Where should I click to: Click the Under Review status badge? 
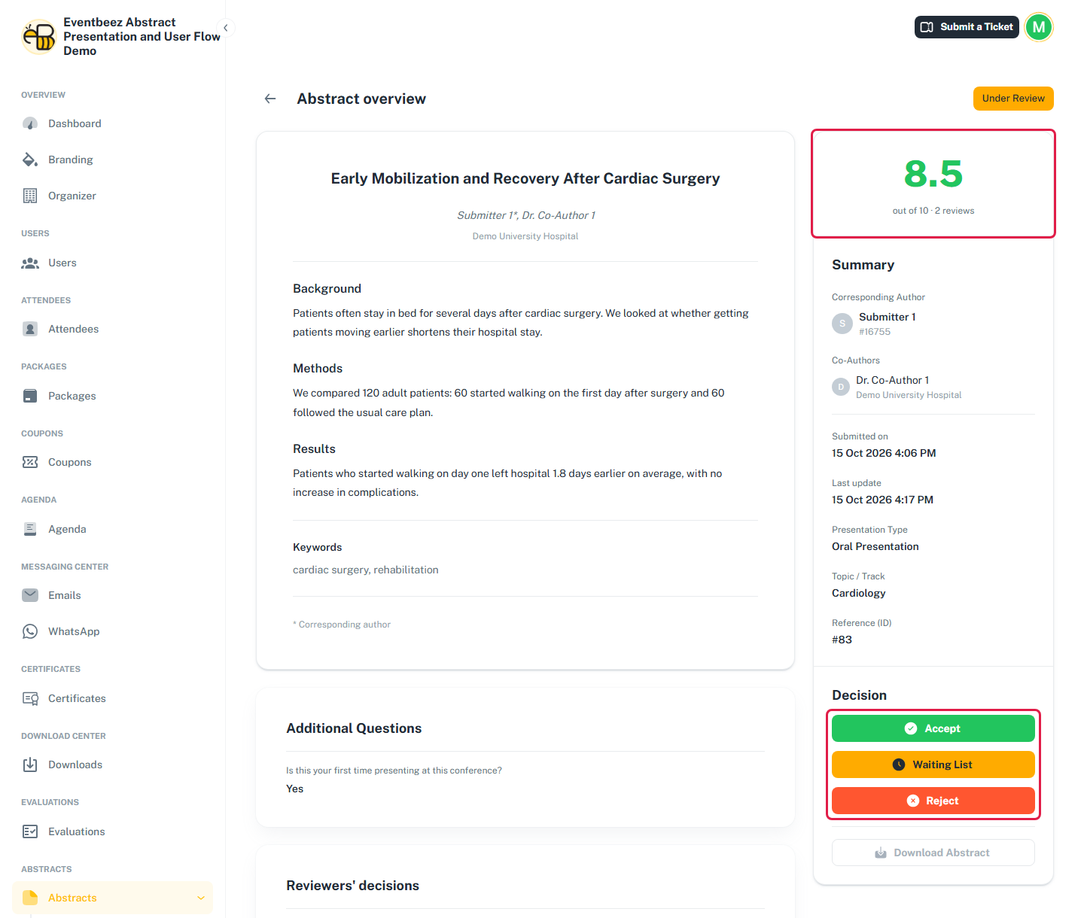pyautogui.click(x=1013, y=99)
